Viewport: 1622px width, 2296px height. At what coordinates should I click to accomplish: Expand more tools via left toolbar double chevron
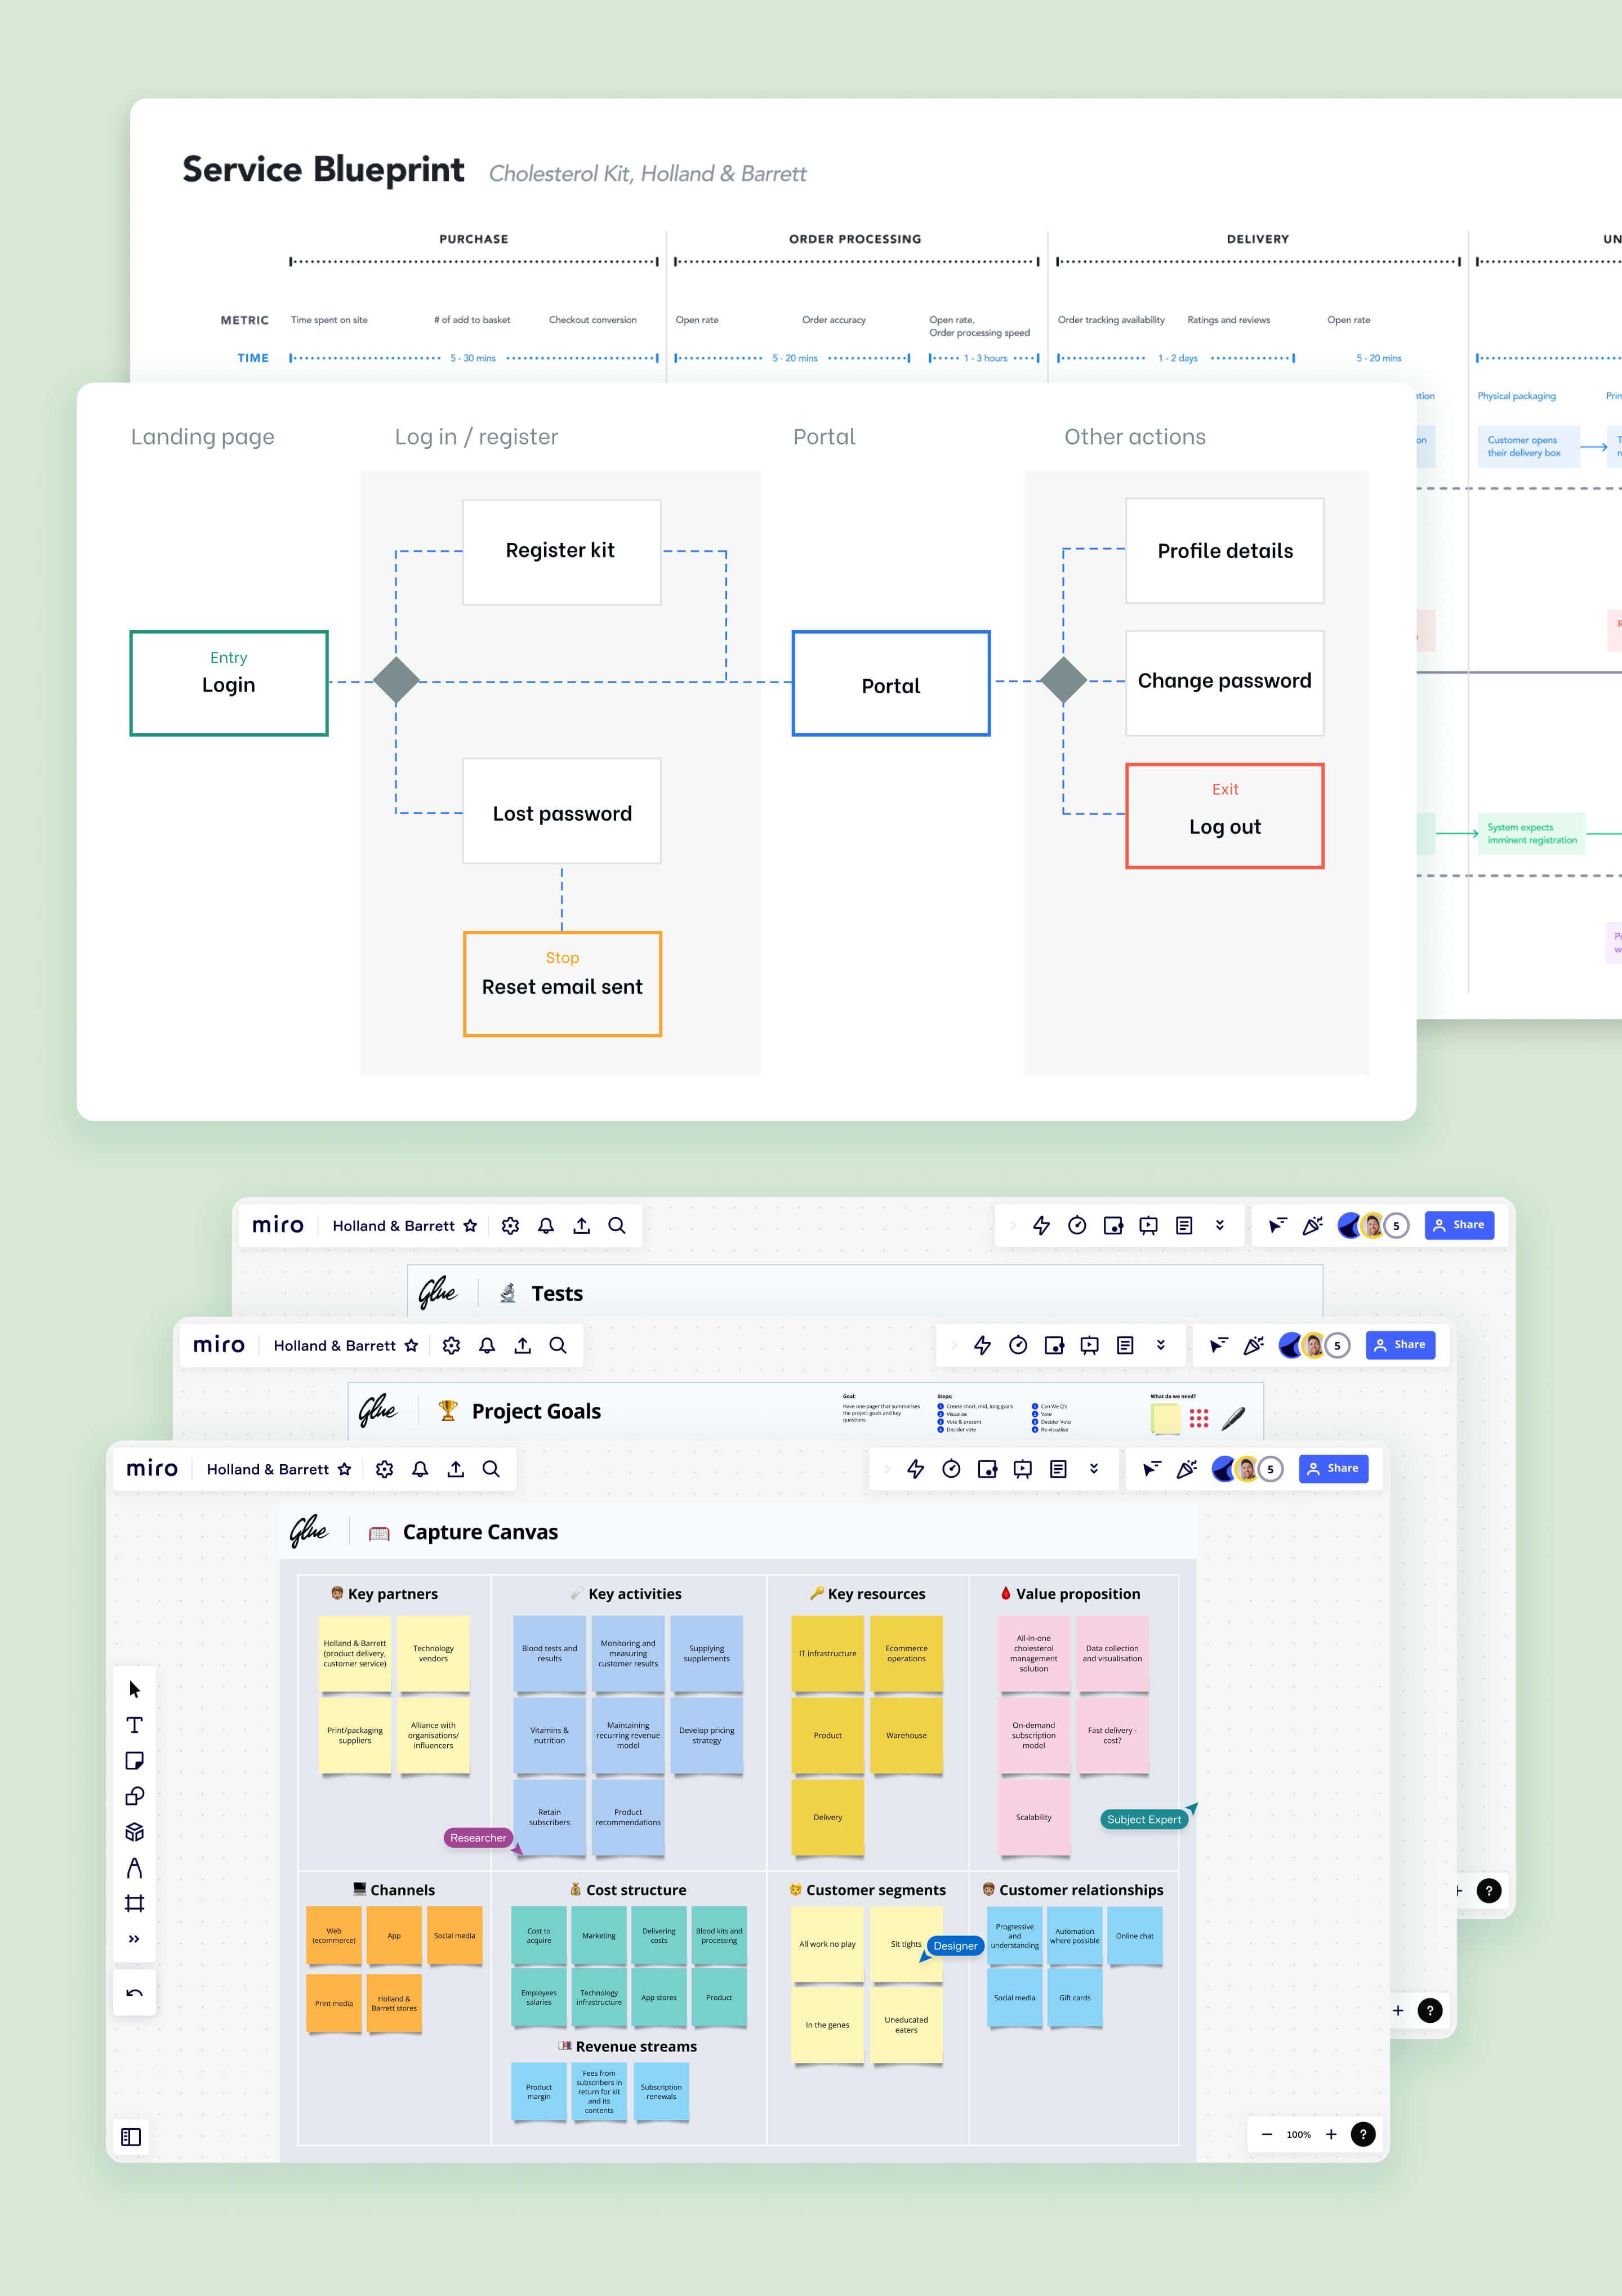pyautogui.click(x=134, y=1939)
